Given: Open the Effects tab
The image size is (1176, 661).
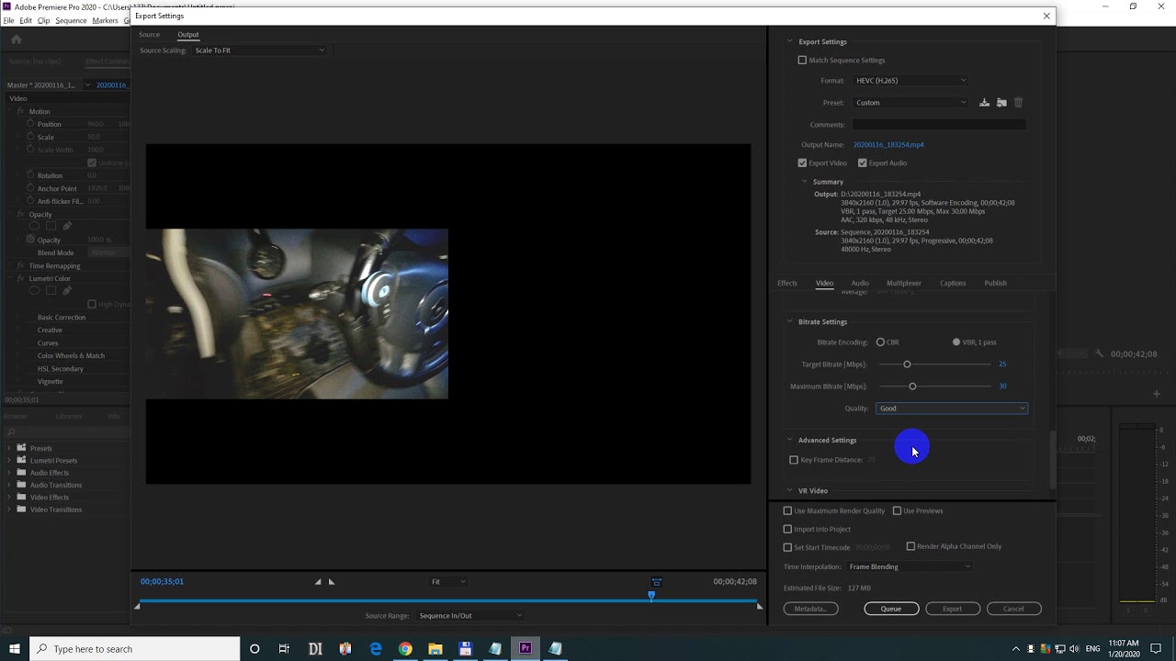Looking at the screenshot, I should point(787,284).
